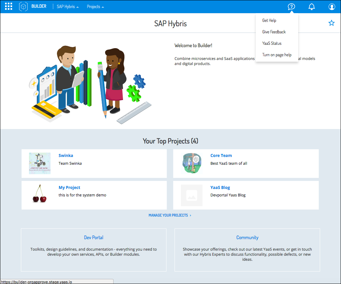The width and height of the screenshot is (341, 284).
Task: Expand the Projects dropdown in header
Action: tap(95, 6)
